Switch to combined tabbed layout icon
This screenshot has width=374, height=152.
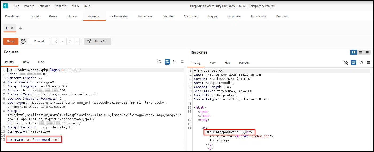point(367,52)
